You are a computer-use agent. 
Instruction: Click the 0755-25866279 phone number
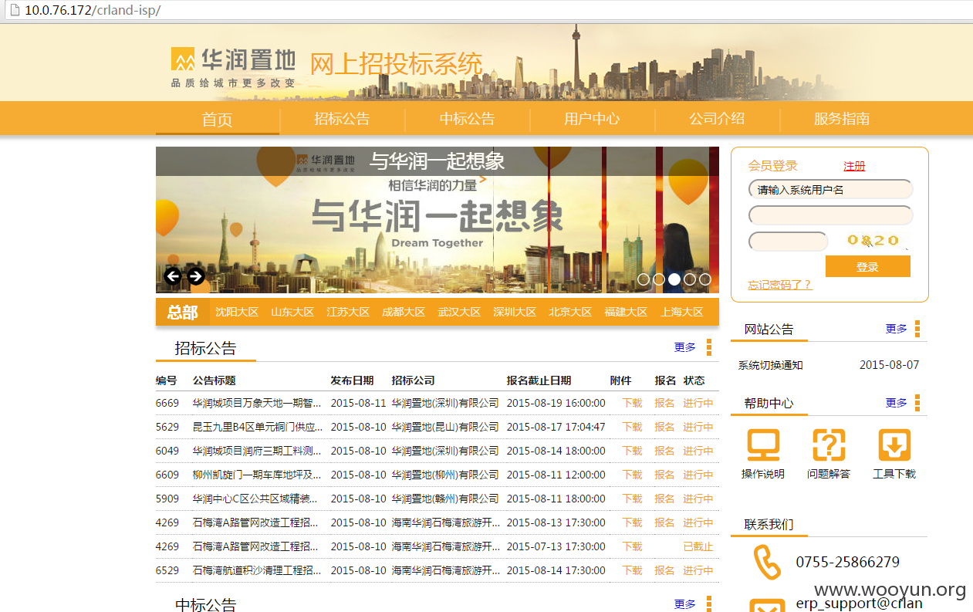(848, 562)
